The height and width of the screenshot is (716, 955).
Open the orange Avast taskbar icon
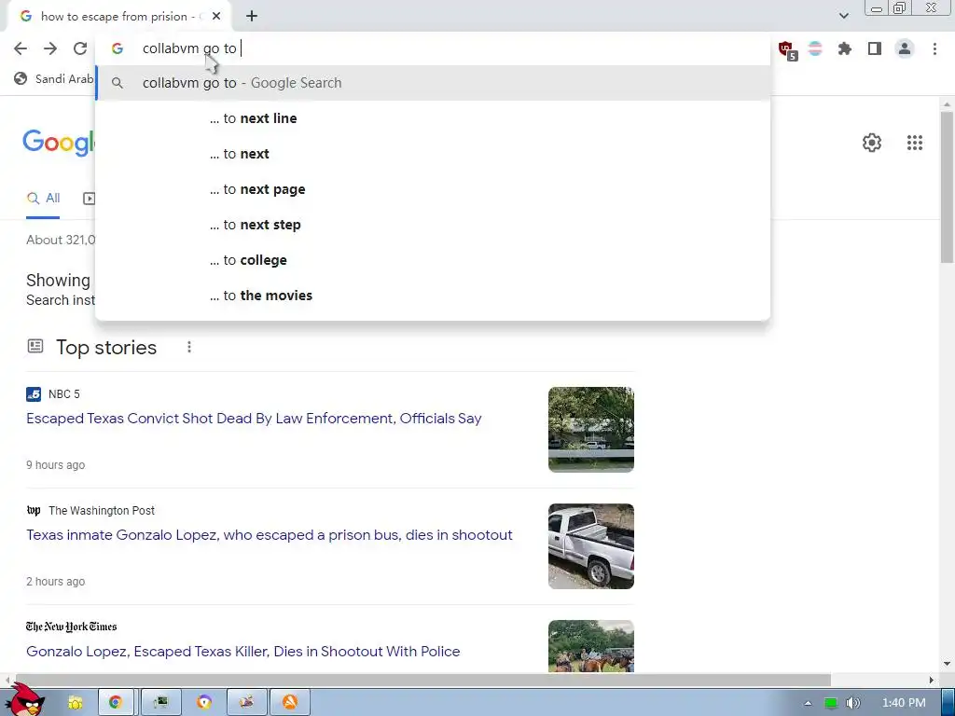tap(290, 703)
